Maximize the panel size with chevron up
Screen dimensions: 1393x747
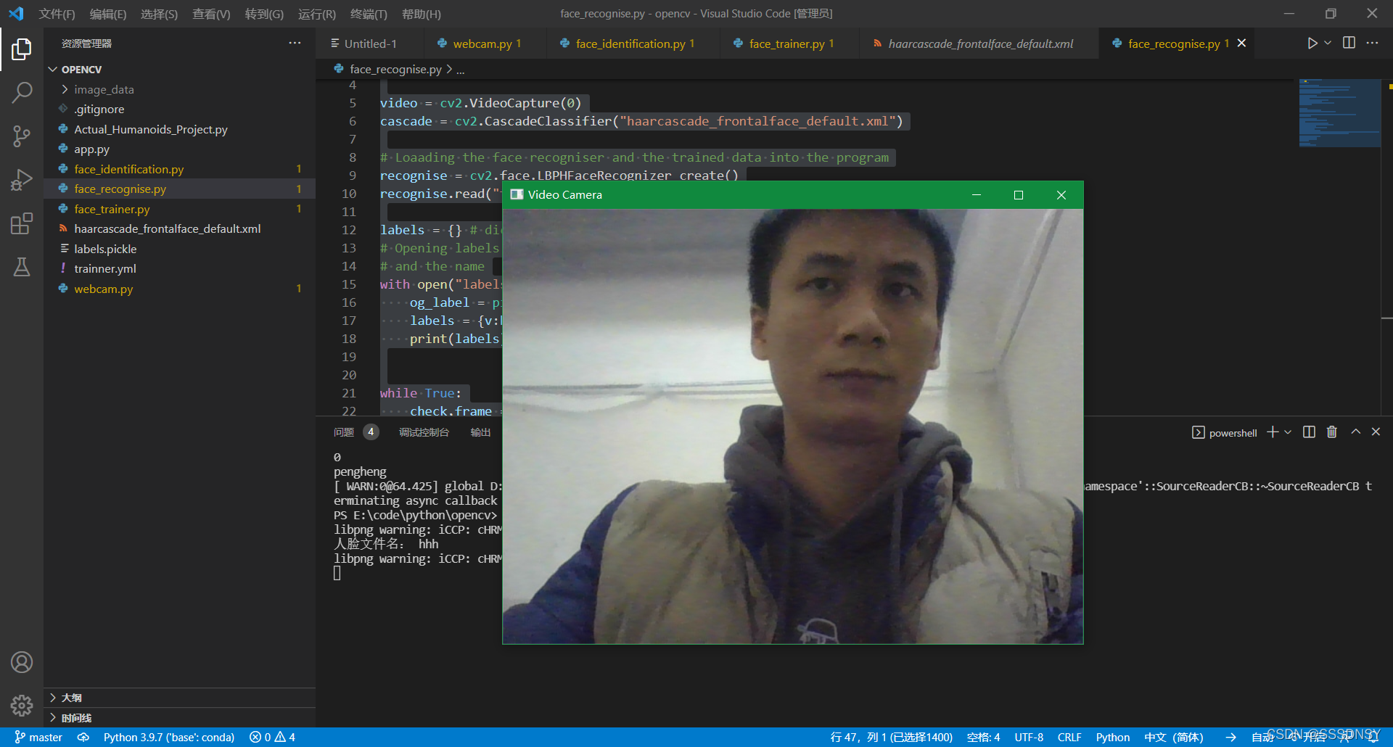[1355, 432]
